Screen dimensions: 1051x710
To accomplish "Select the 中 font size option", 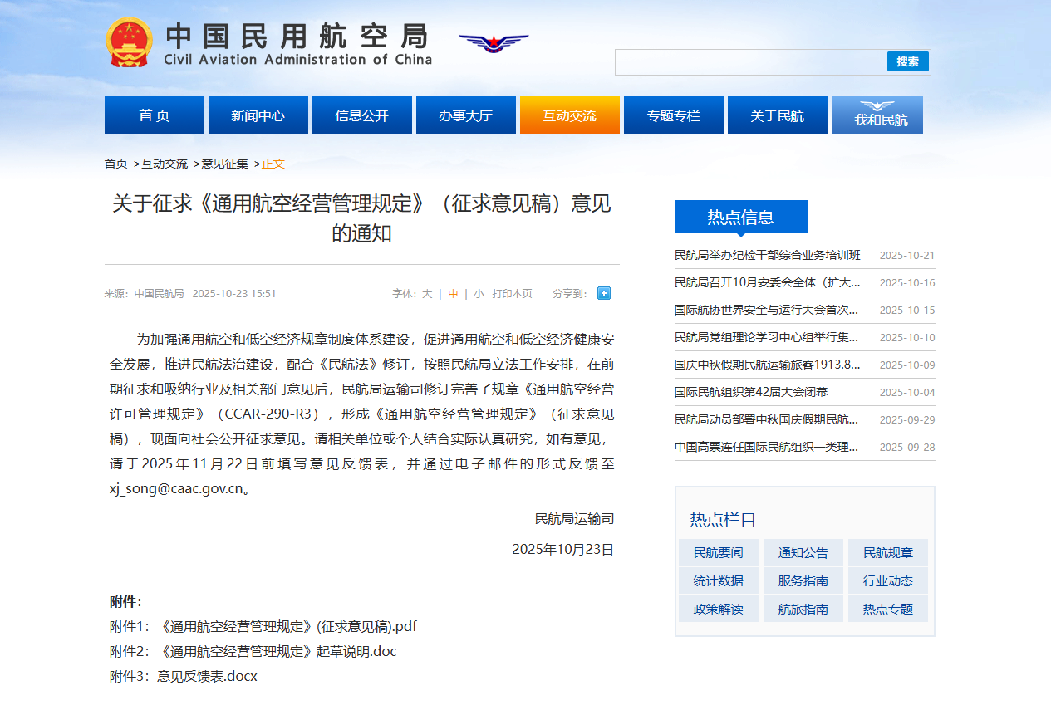I will [453, 294].
